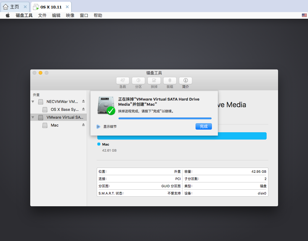The width and height of the screenshot is (308, 241).
Task: Open the 帮助 menu
Action: click(x=98, y=15)
